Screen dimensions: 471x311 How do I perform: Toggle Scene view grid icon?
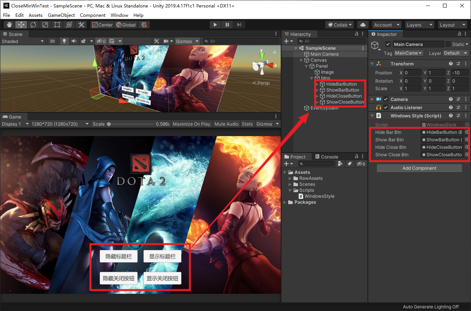(x=112, y=41)
